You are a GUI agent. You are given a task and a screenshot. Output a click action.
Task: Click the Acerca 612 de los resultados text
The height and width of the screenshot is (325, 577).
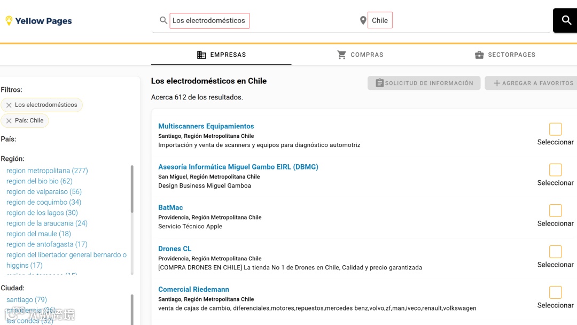tap(197, 97)
